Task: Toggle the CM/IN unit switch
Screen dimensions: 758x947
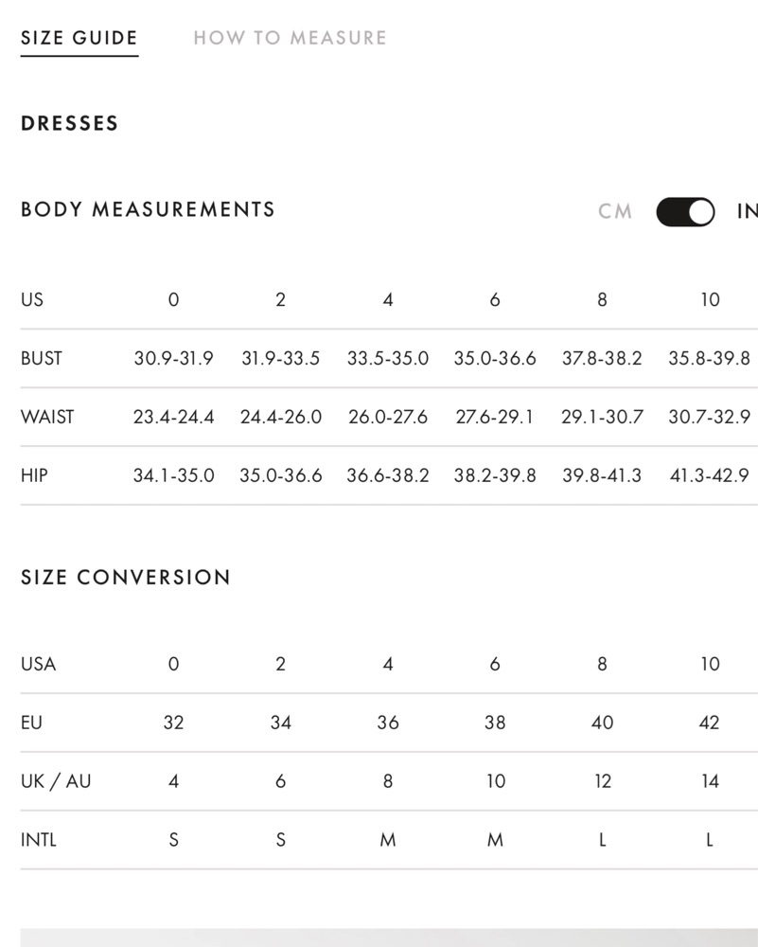Action: tap(685, 211)
